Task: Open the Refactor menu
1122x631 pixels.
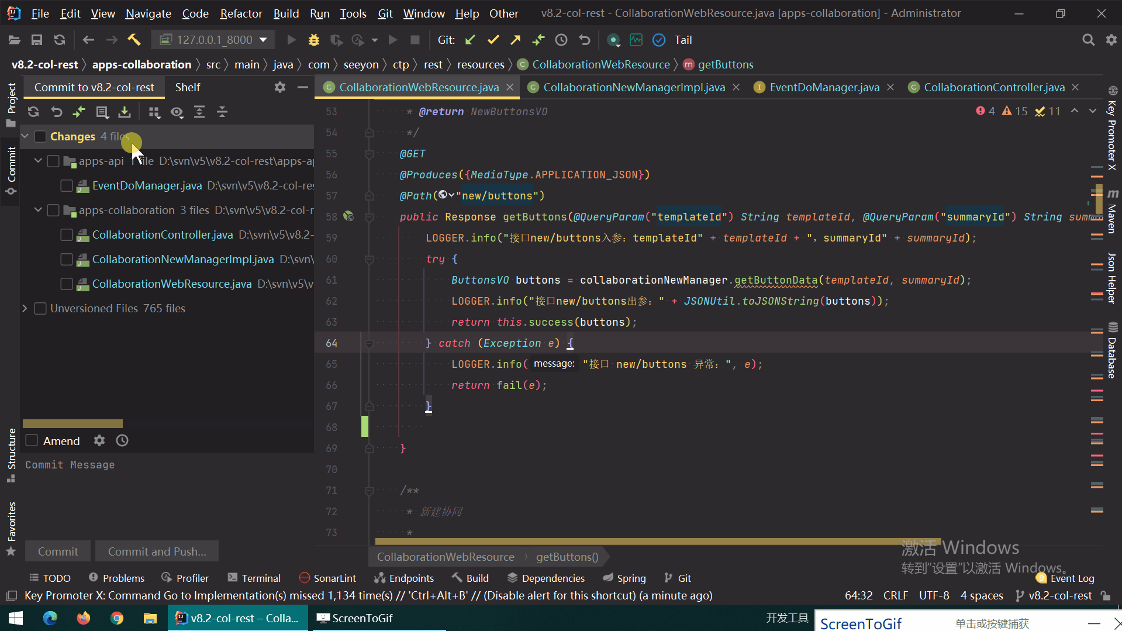Action: pyautogui.click(x=241, y=13)
